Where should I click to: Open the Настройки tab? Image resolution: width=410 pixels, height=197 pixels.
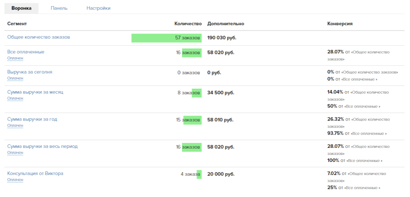coord(98,8)
